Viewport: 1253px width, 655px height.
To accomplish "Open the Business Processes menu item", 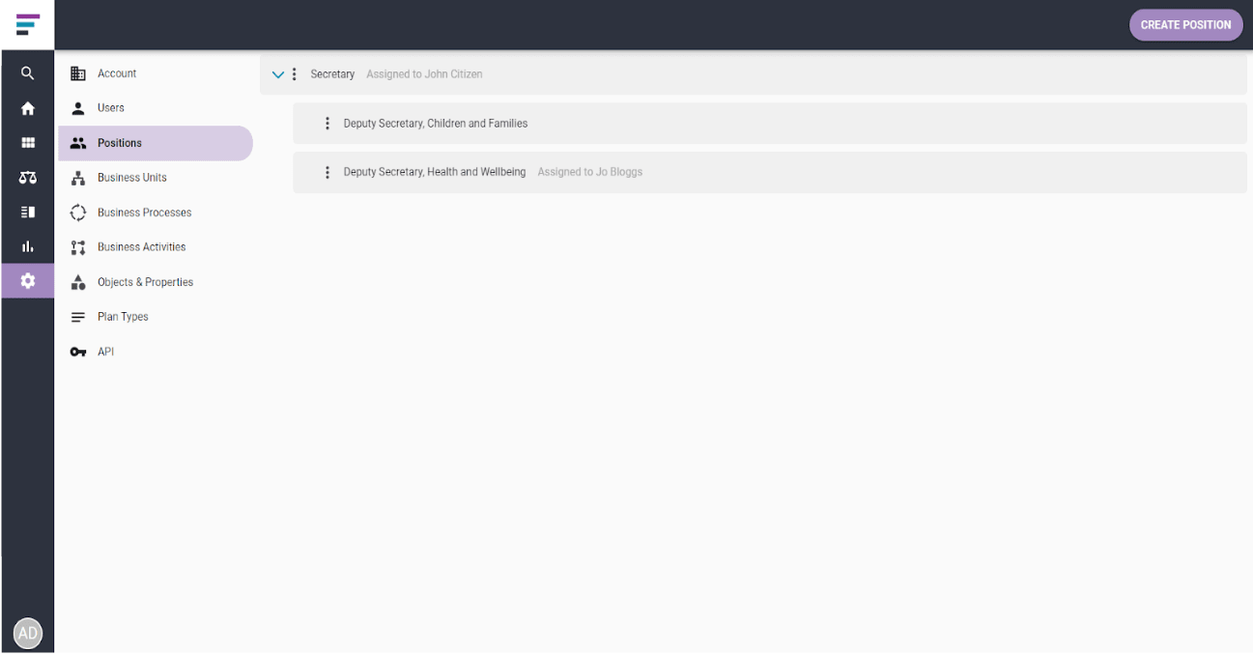I will tap(156, 213).
